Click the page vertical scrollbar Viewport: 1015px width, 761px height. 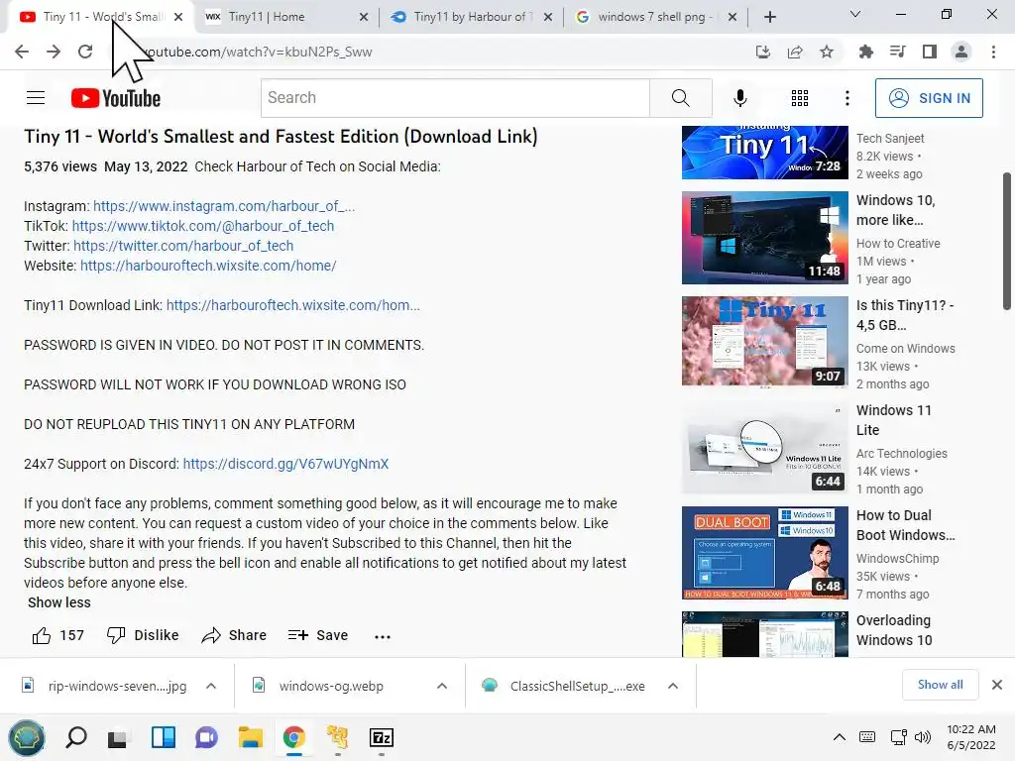point(1007,241)
